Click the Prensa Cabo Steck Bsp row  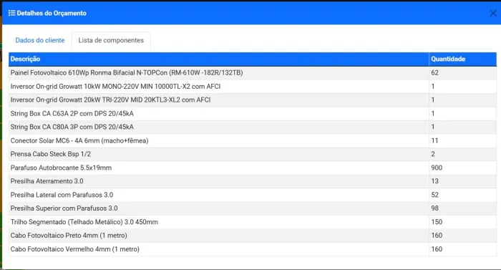click(x=253, y=154)
